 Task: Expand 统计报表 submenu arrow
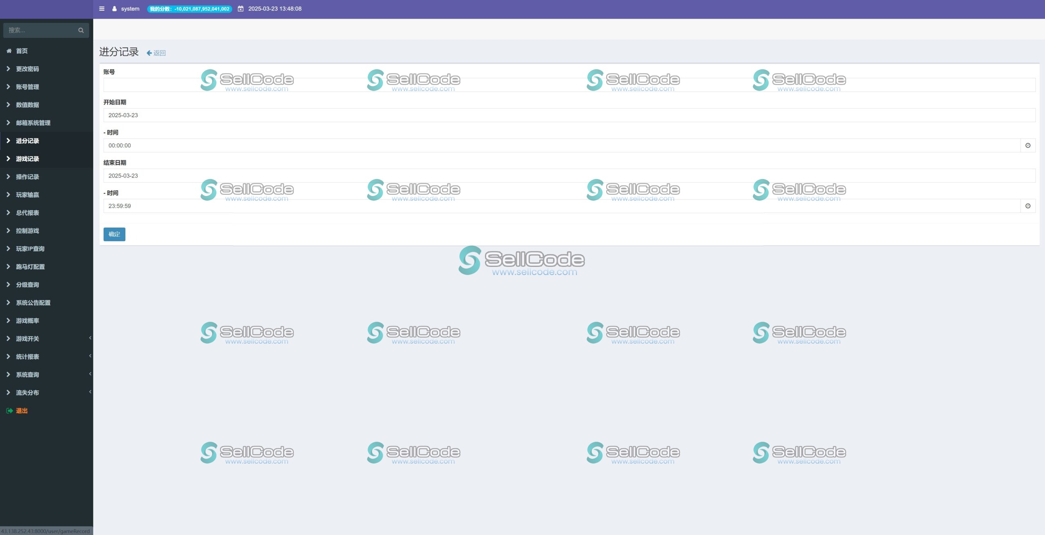[90, 356]
